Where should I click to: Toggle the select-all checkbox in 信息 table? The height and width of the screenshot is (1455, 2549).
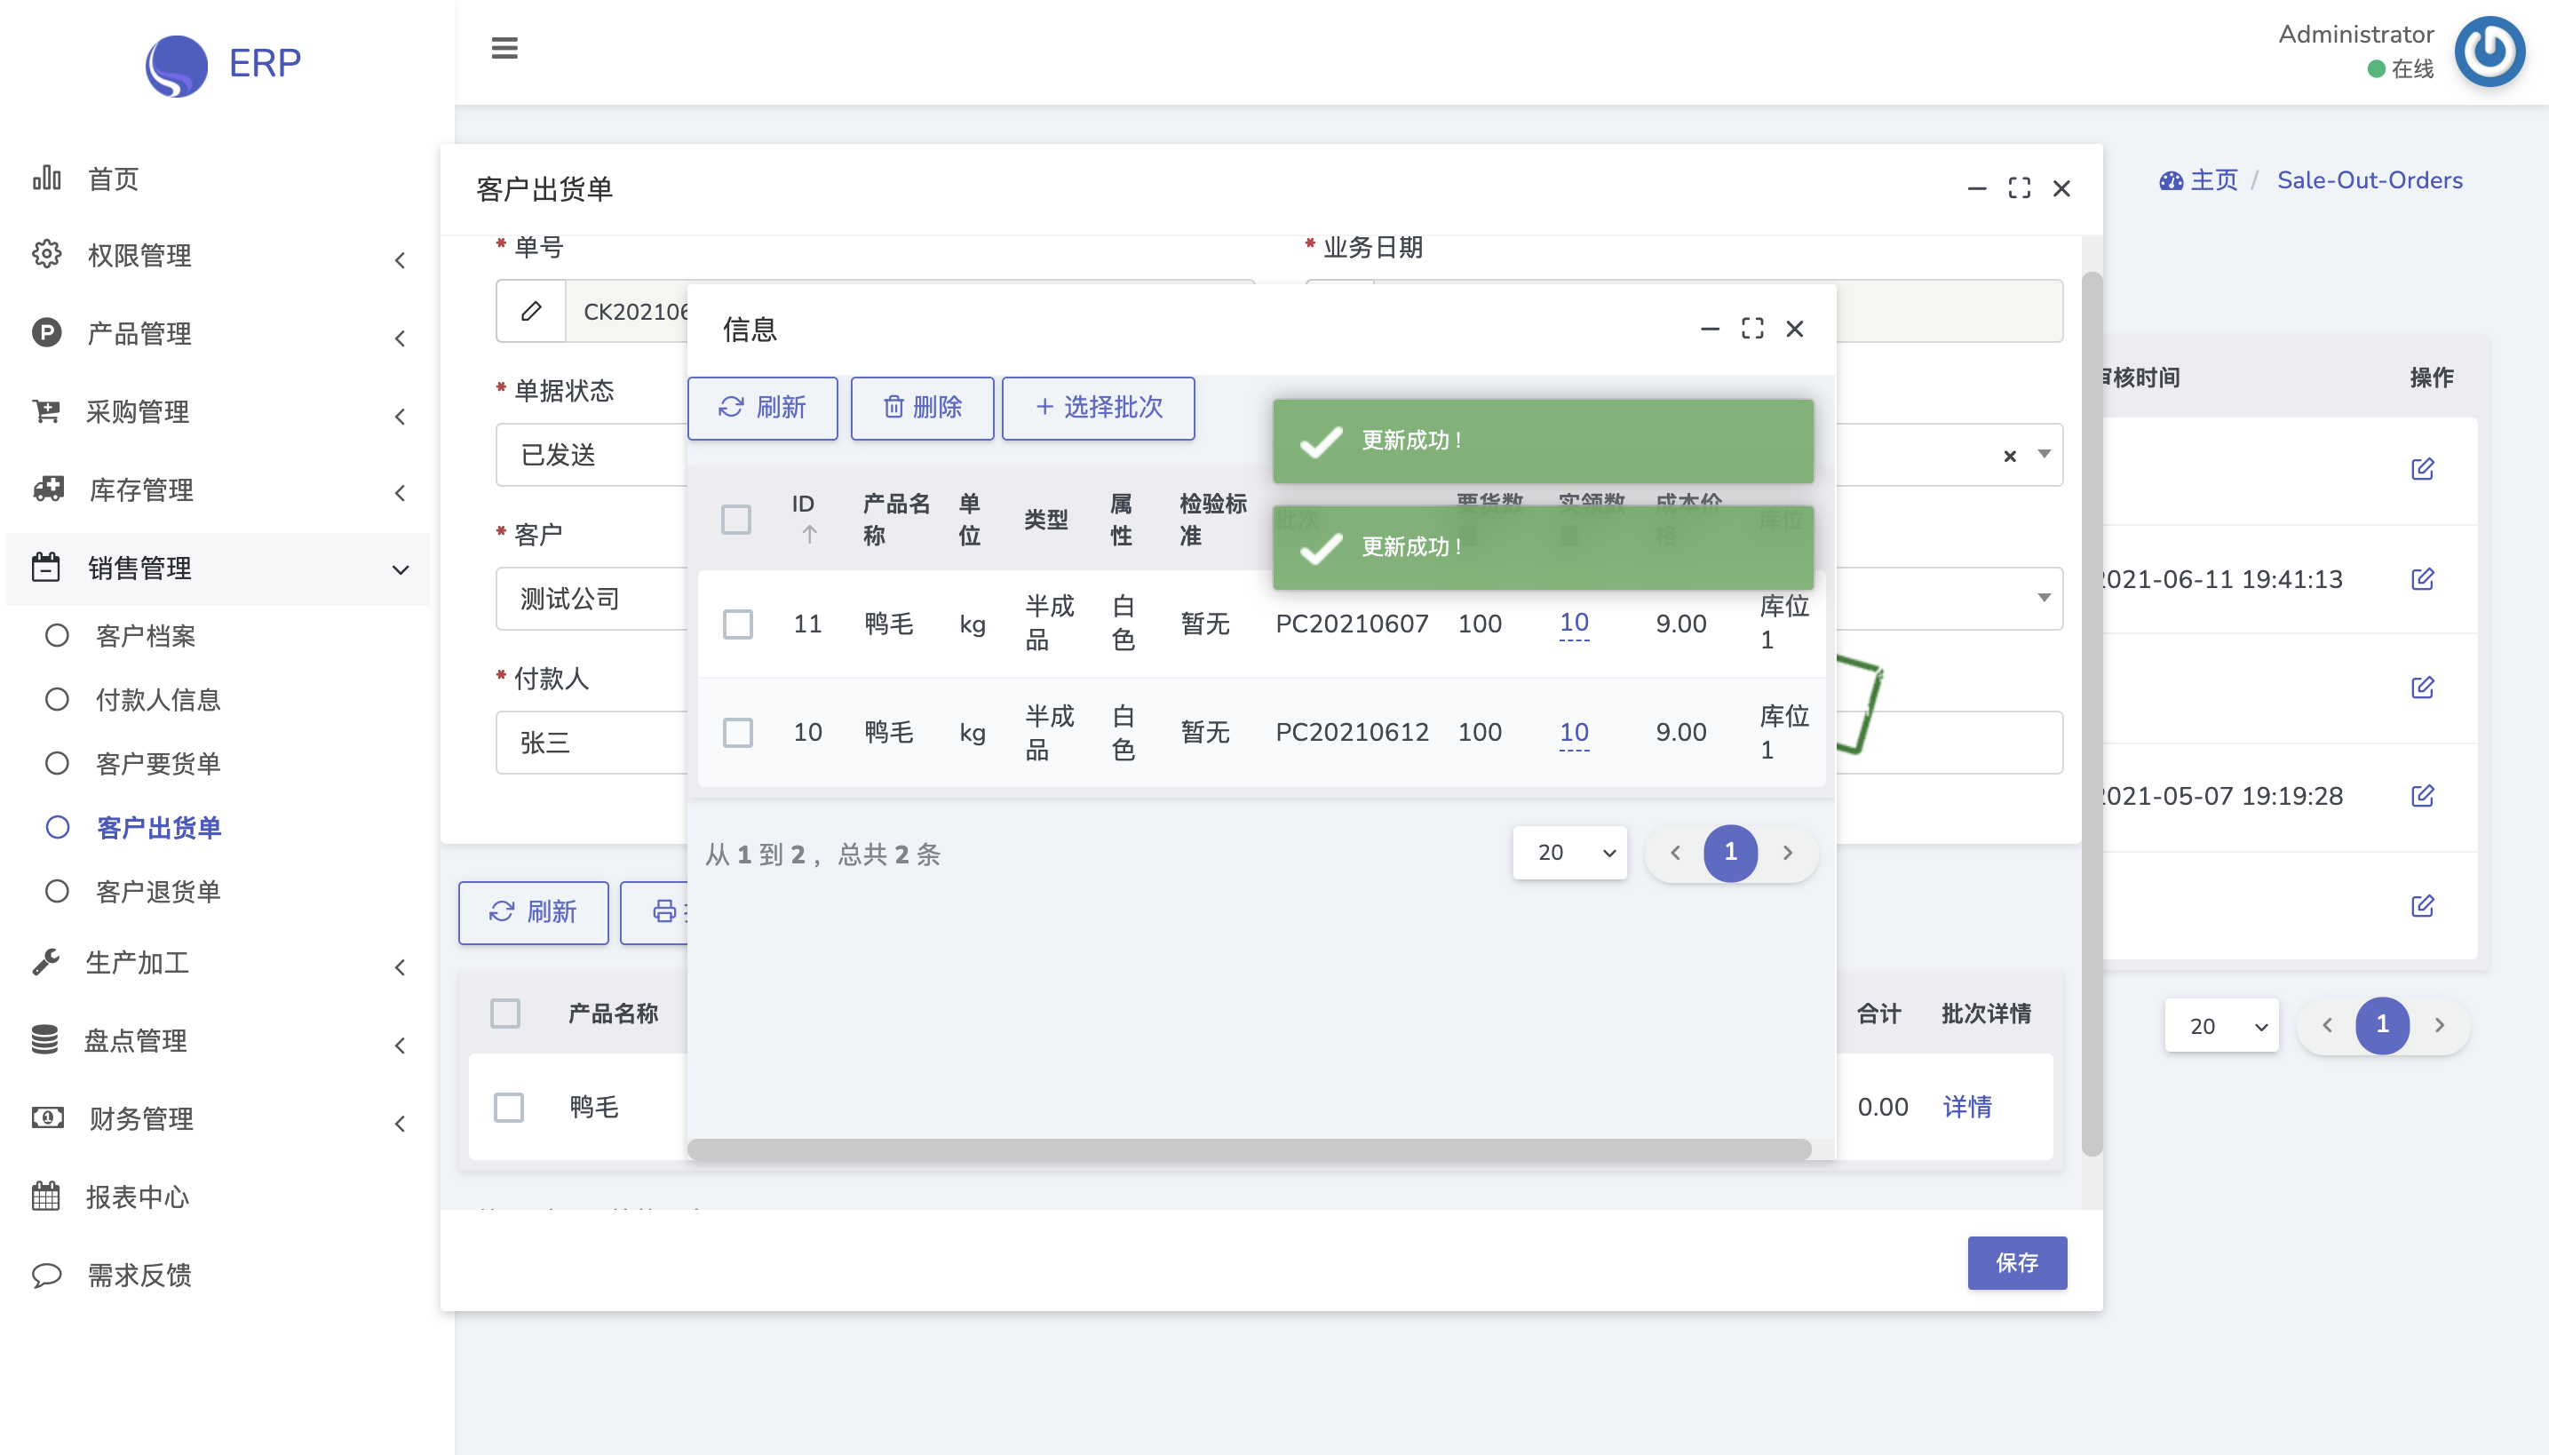point(735,520)
